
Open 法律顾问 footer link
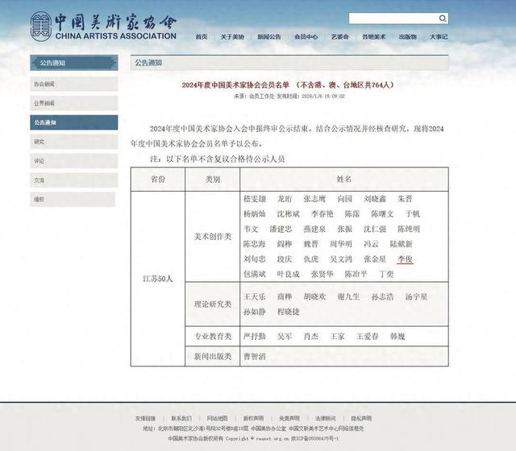click(x=325, y=418)
